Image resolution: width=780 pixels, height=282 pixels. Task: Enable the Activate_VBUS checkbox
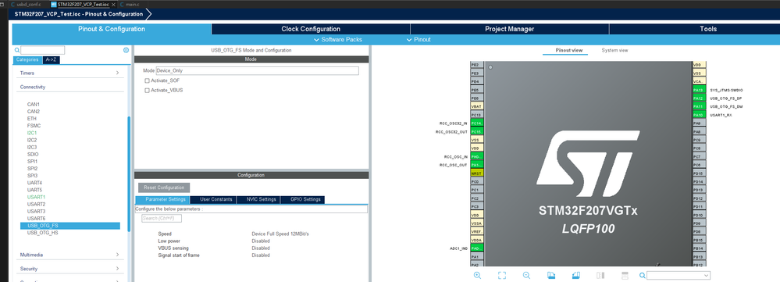click(x=147, y=90)
